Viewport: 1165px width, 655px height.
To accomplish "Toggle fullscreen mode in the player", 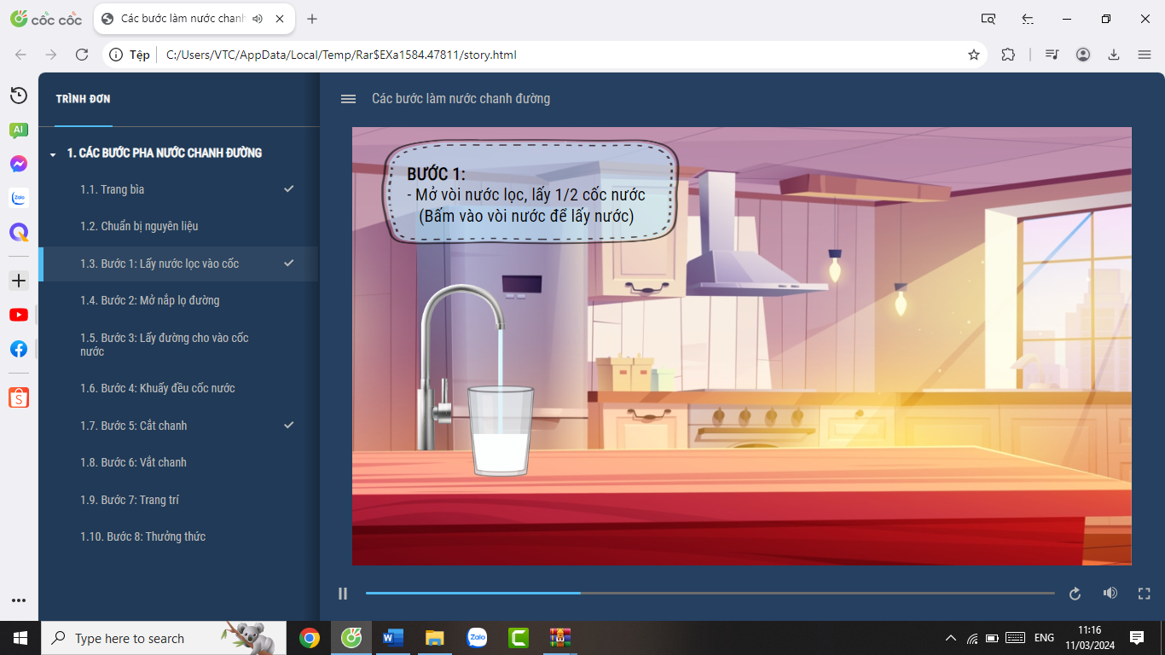I will tap(1145, 594).
